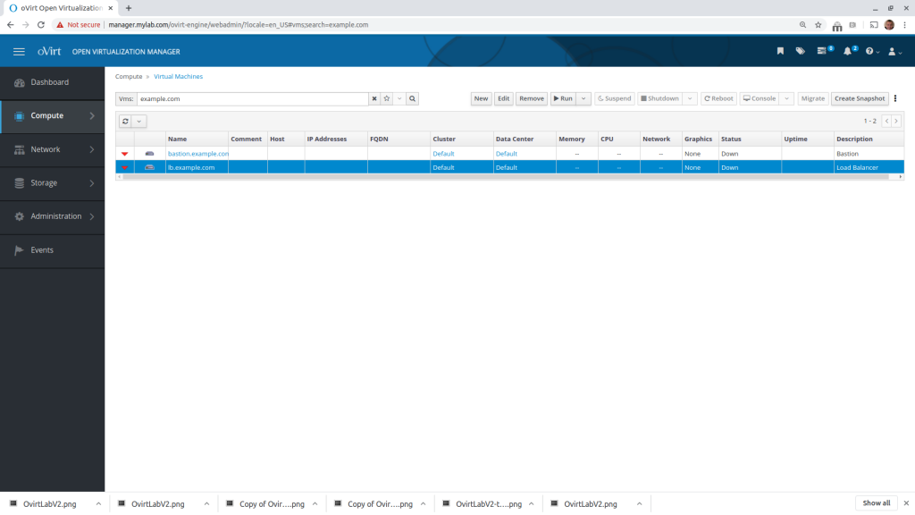This screenshot has height=515, width=915.
Task: Open the user account menu
Action: click(x=894, y=51)
